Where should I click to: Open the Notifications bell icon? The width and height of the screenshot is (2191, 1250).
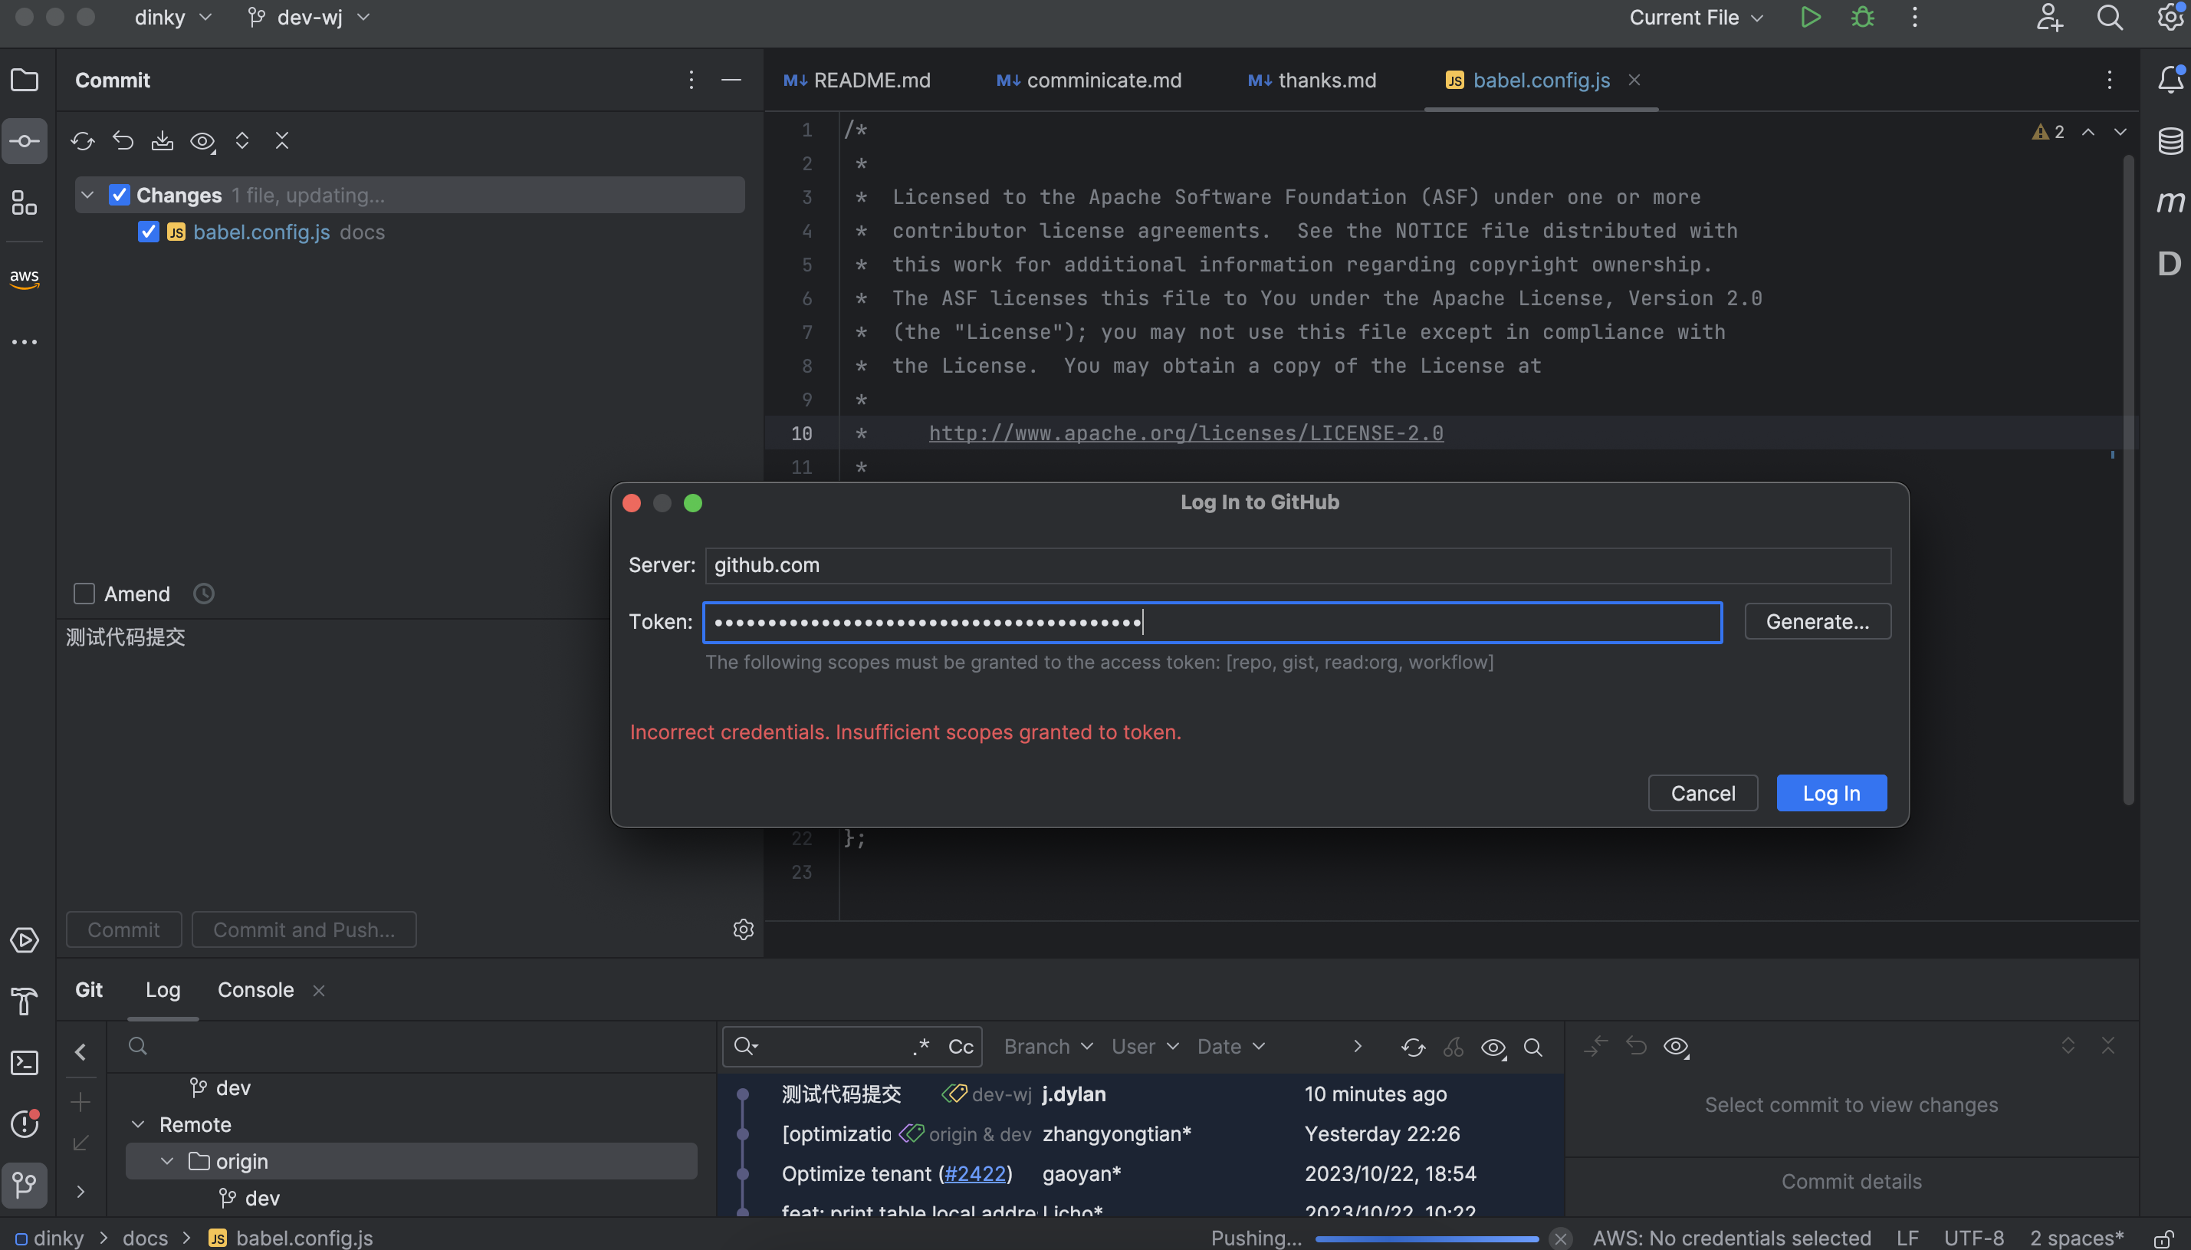coord(2170,80)
